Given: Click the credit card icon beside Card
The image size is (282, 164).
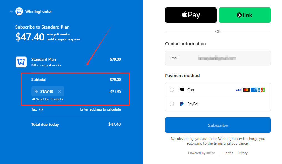Looking at the screenshot, I should coord(182,90).
